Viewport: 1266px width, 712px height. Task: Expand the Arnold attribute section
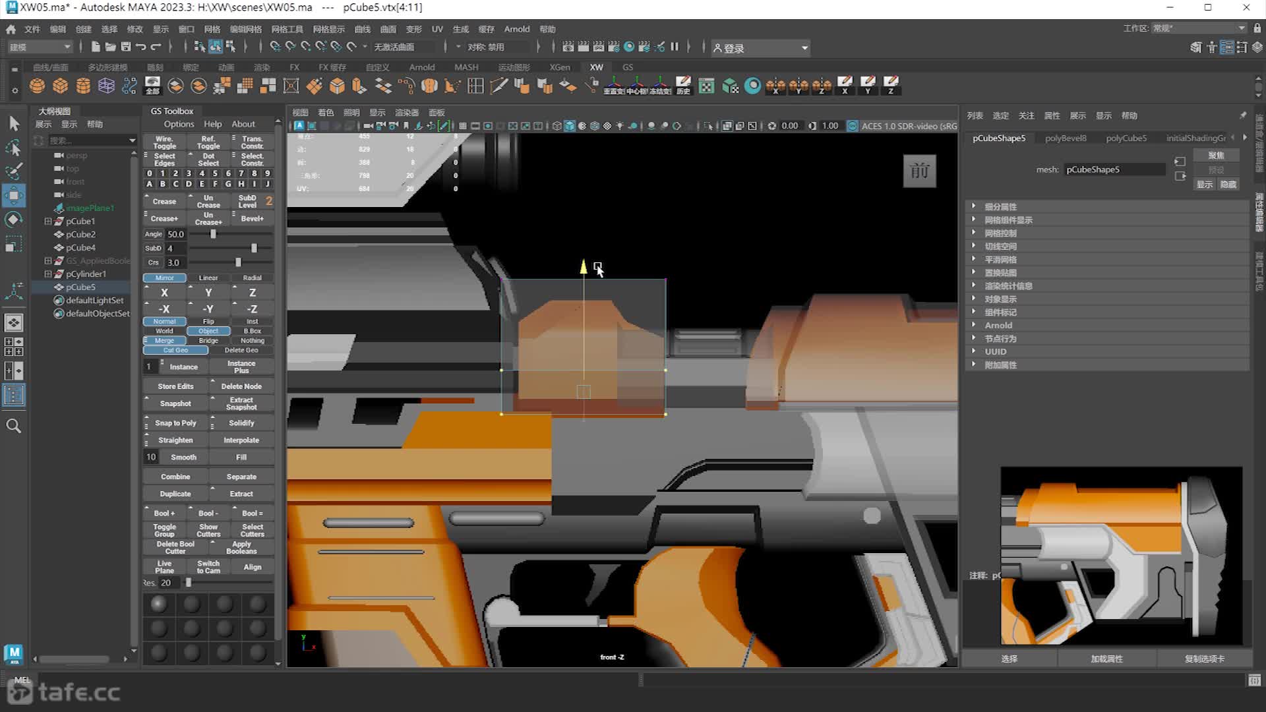1108,325
